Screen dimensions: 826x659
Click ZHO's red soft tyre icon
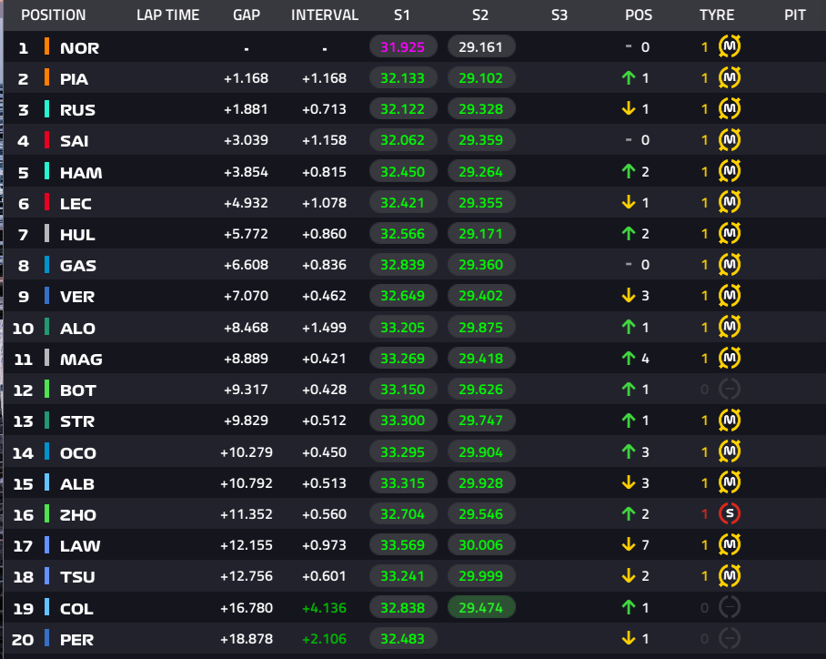[x=730, y=513]
